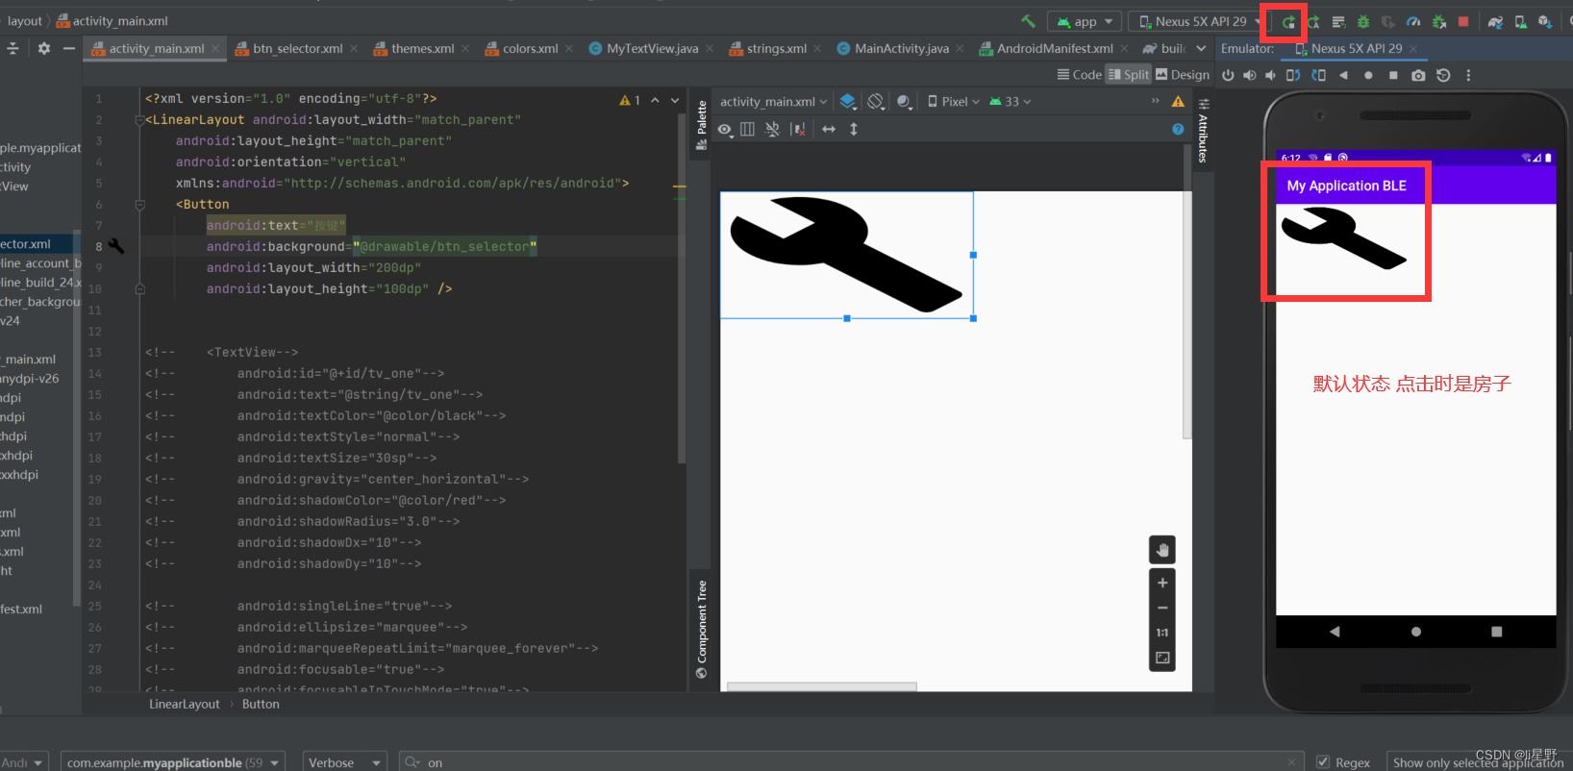Open emulator snapshots clock icon
This screenshot has height=771, width=1573.
[x=1443, y=75]
